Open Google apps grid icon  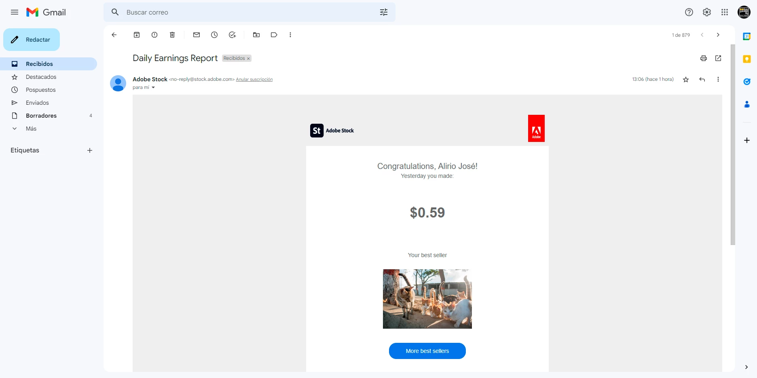coord(725,12)
